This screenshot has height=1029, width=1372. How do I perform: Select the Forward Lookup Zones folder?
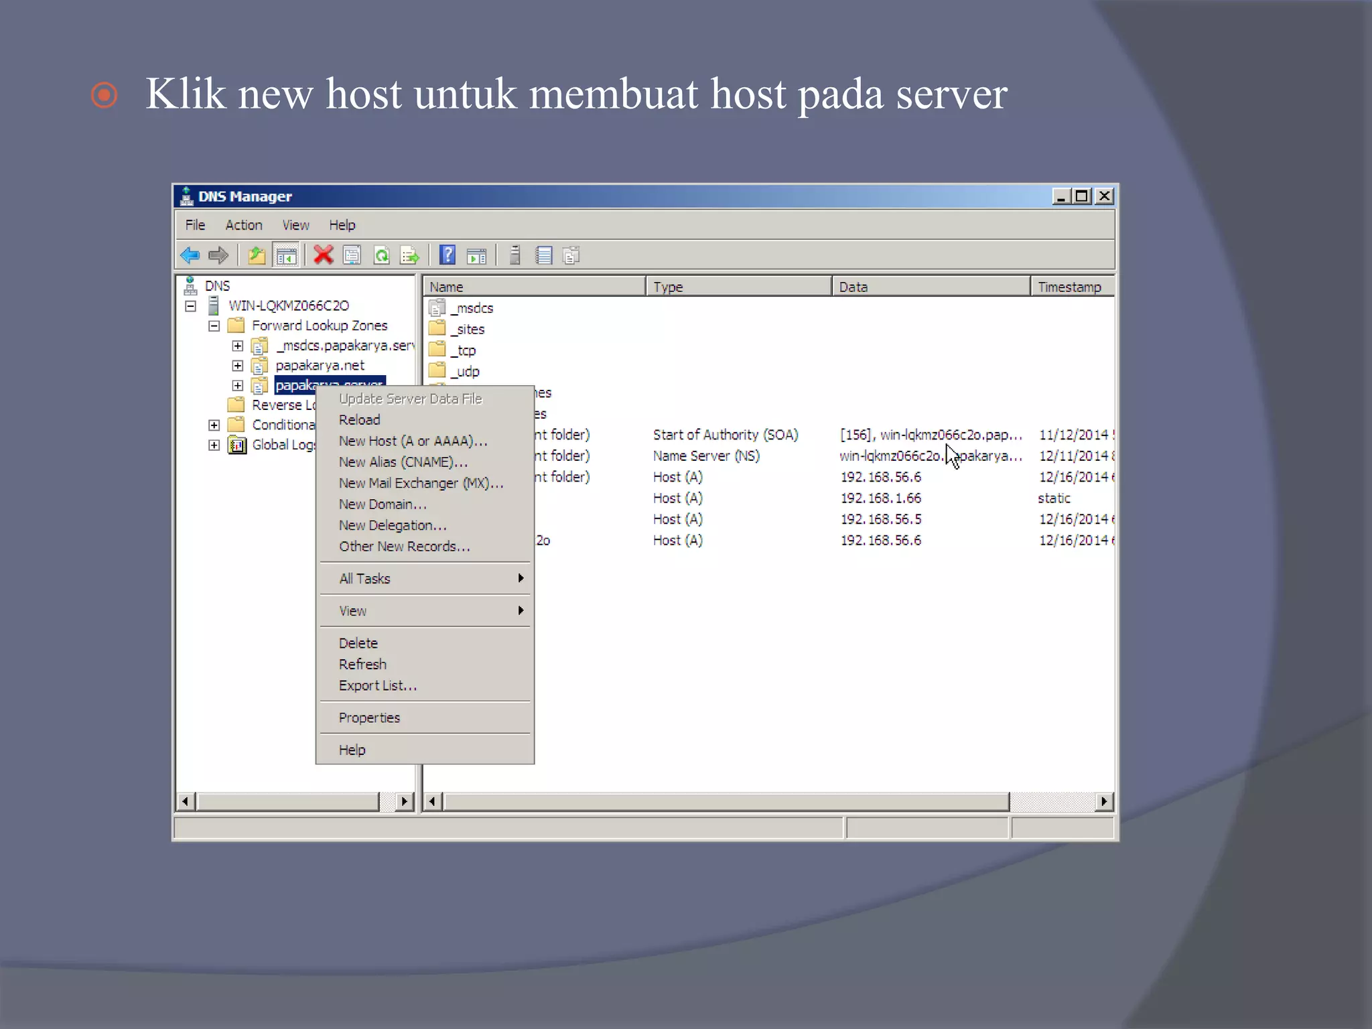320,326
